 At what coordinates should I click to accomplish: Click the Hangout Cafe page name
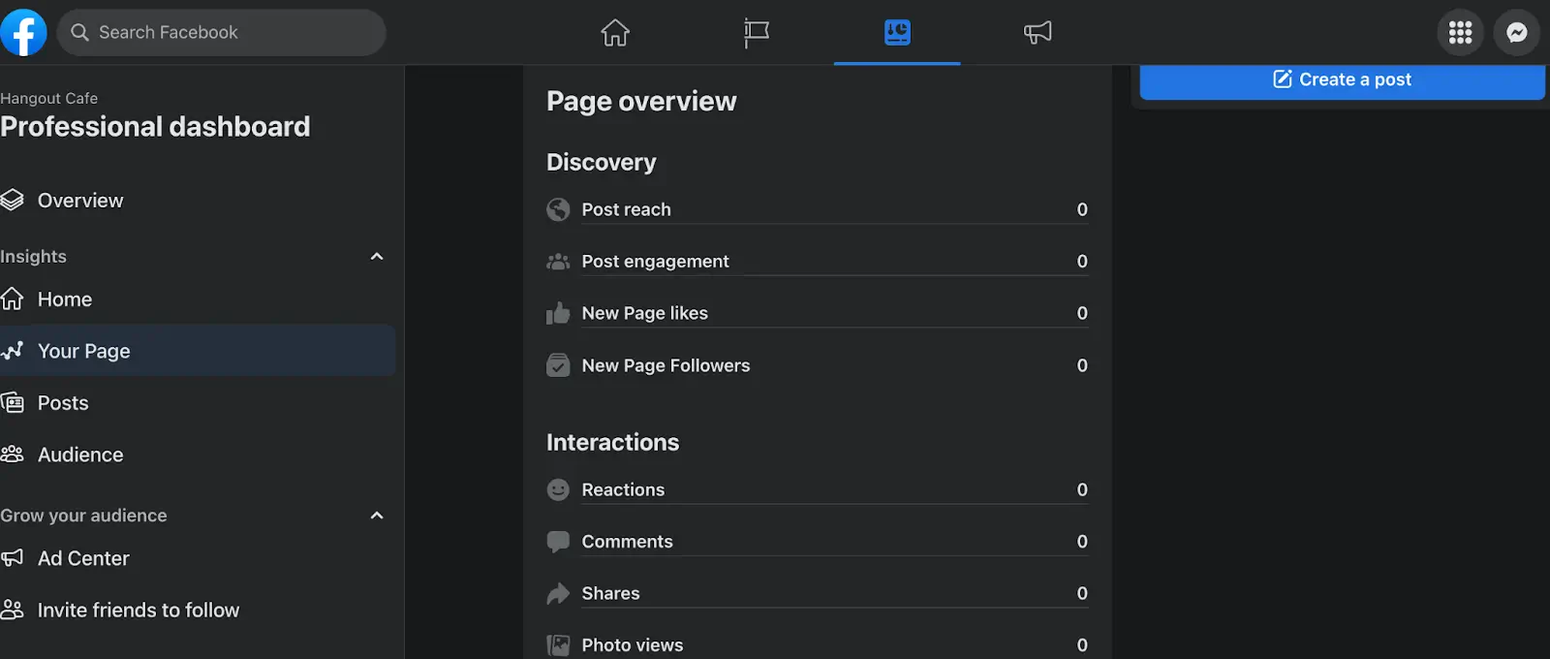click(x=48, y=98)
